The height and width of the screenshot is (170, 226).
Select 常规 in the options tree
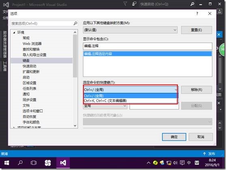26,38
